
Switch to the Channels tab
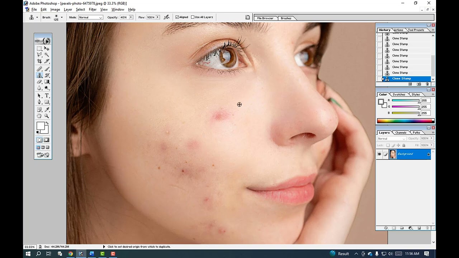(401, 133)
